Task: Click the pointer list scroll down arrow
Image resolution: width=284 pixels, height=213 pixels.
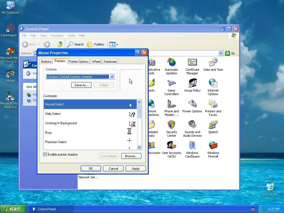Action: [x=139, y=147]
